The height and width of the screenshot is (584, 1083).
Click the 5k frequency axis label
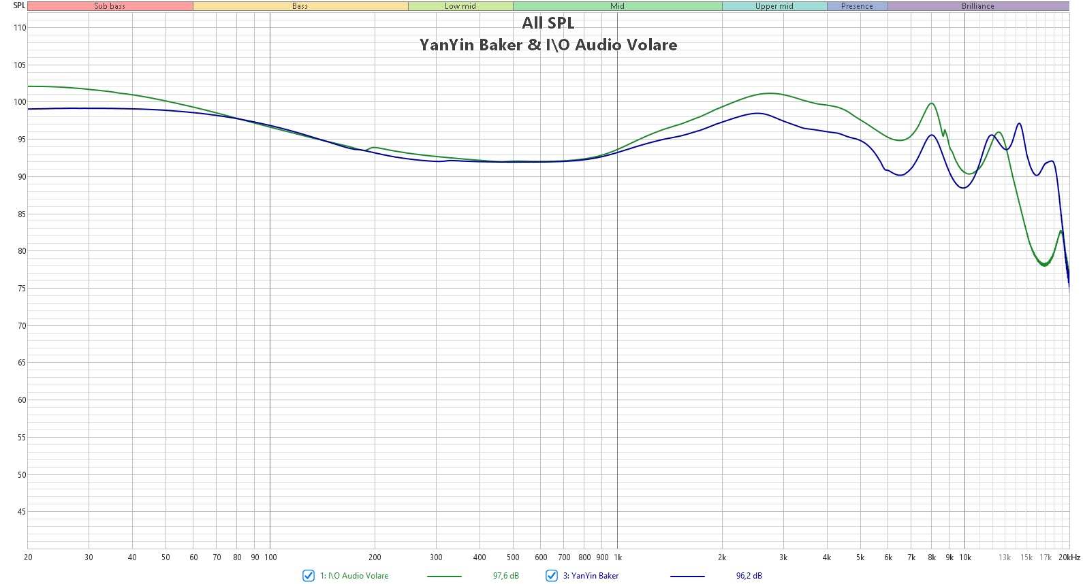click(860, 557)
